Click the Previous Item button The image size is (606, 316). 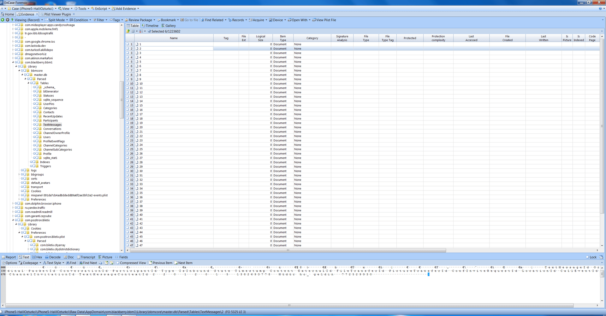click(161, 263)
